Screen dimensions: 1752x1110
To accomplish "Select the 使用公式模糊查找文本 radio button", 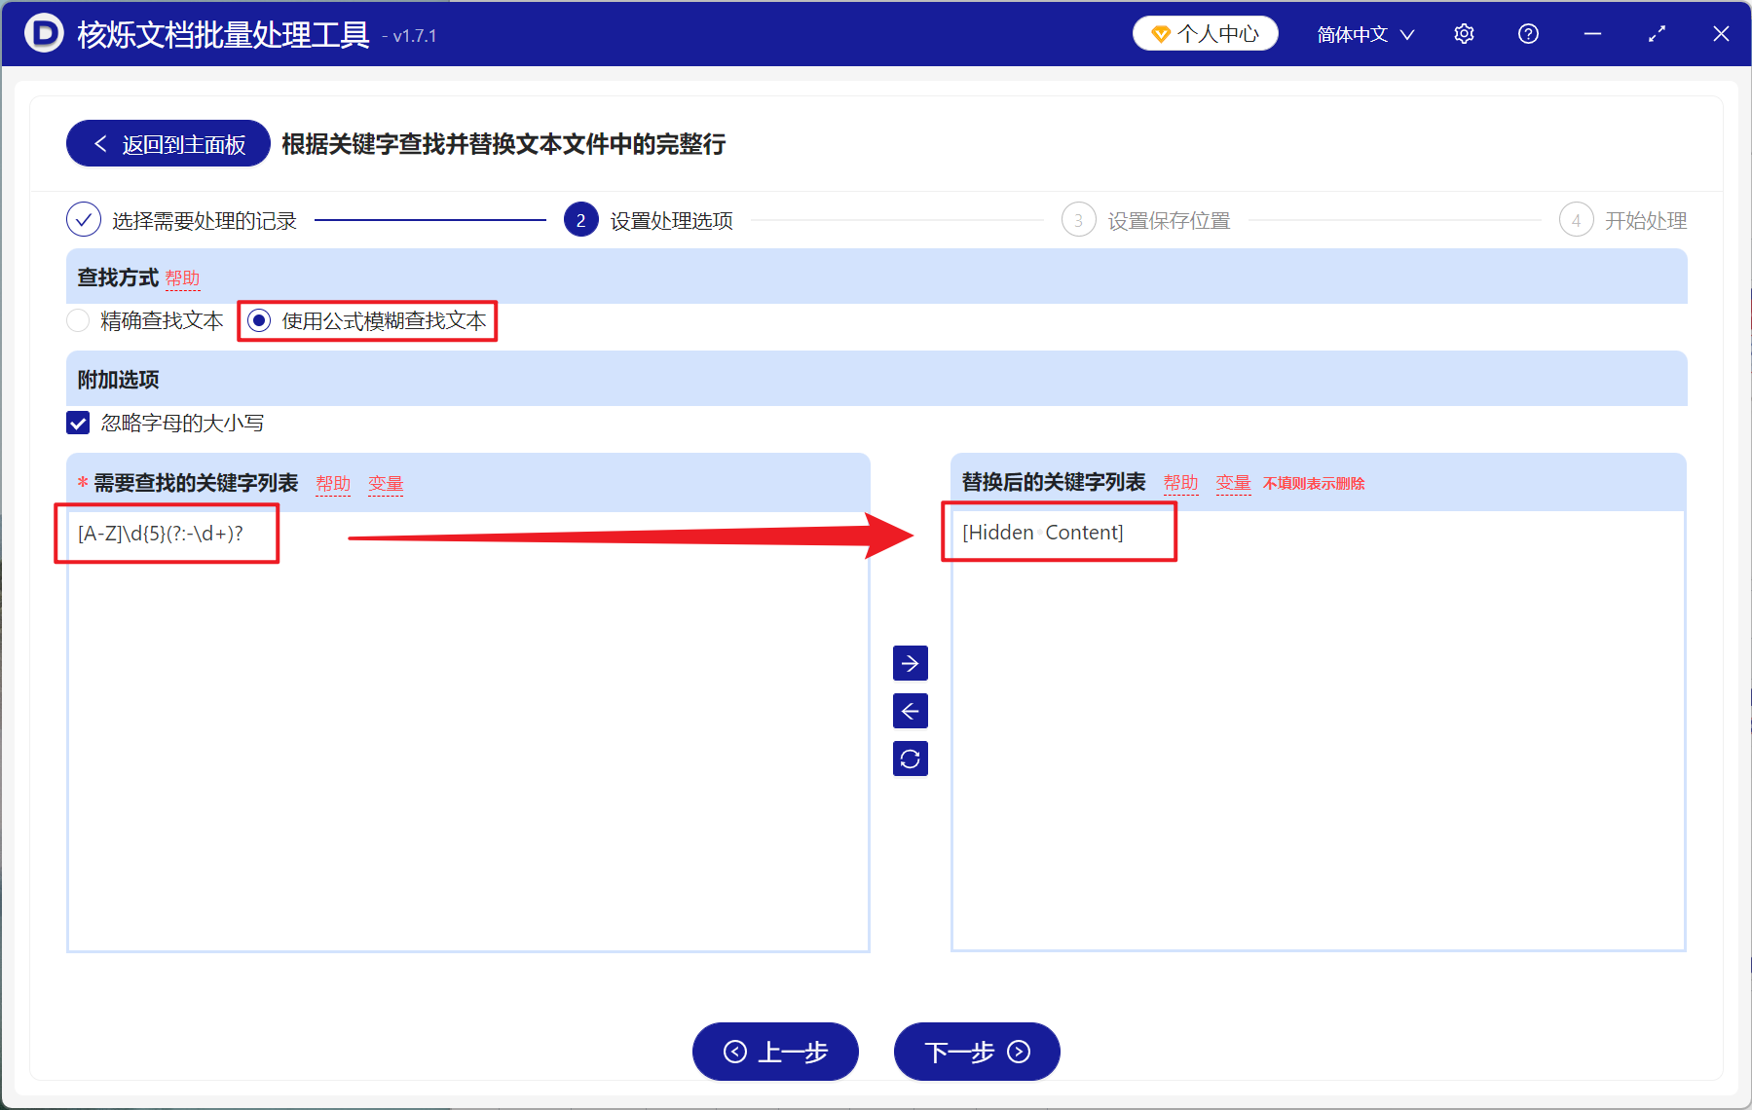I will point(258,320).
